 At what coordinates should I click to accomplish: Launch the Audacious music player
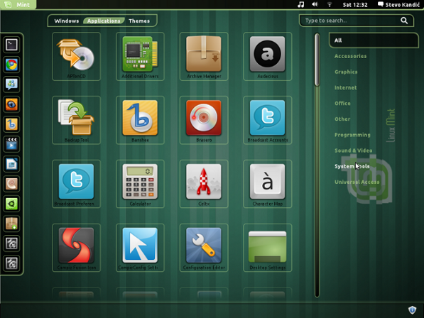click(268, 57)
